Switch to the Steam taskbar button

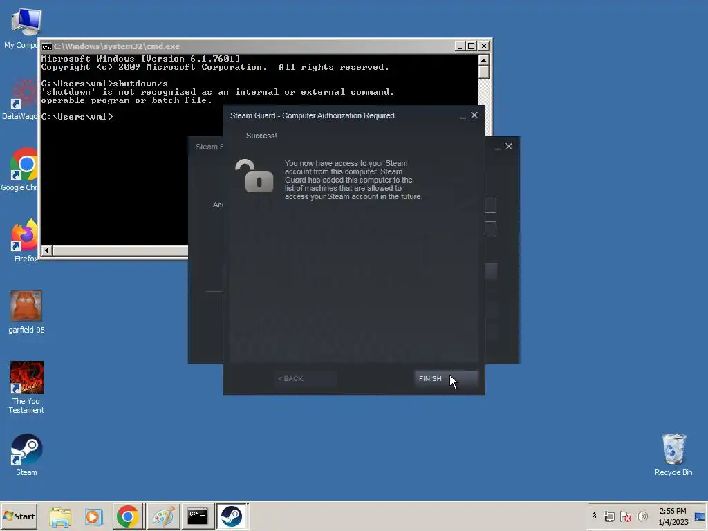(x=232, y=516)
